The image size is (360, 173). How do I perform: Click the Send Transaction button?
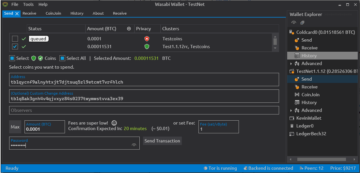point(162,141)
